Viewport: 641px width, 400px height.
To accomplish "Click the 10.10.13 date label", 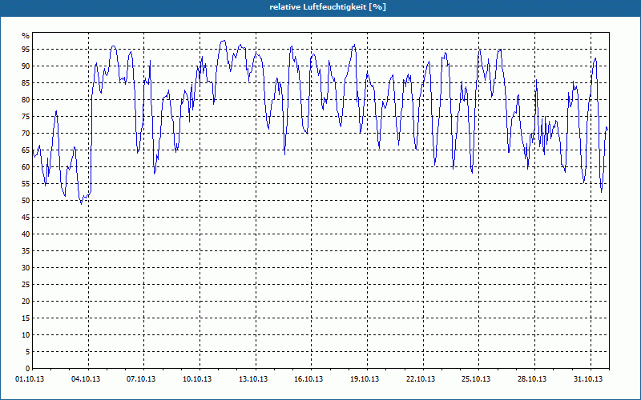I will coord(197,379).
